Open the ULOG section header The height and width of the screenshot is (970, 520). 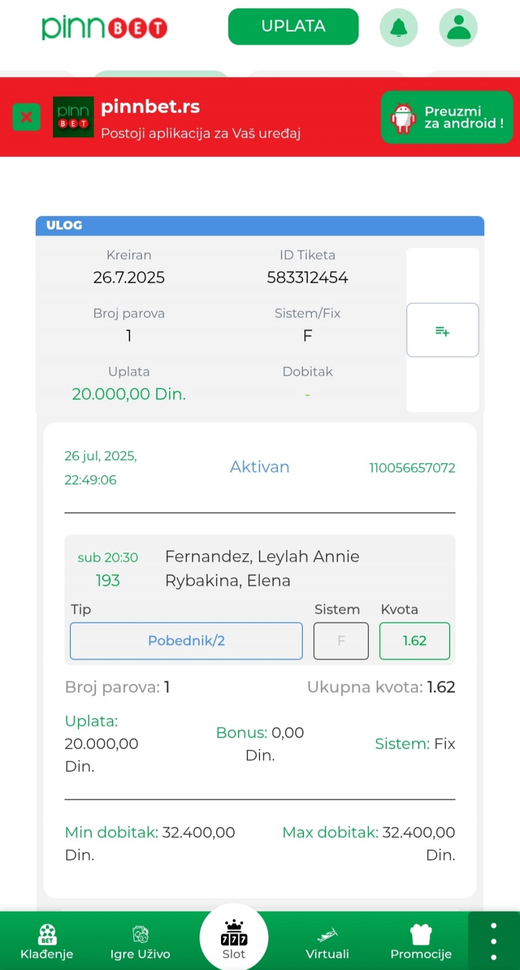(x=259, y=226)
